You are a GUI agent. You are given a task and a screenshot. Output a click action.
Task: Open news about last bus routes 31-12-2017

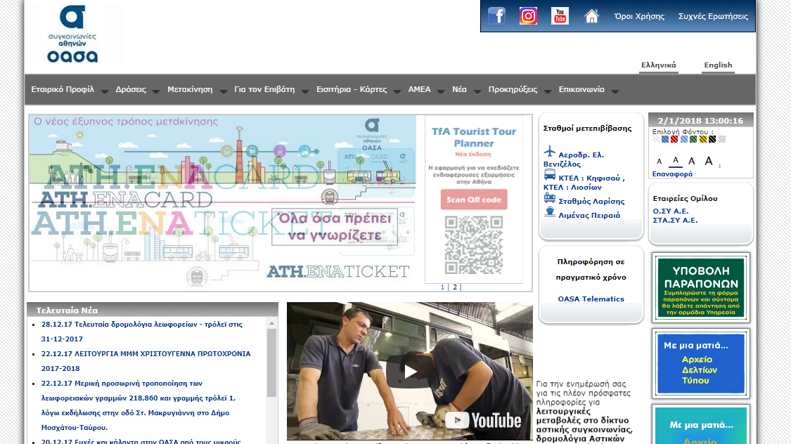(x=142, y=332)
